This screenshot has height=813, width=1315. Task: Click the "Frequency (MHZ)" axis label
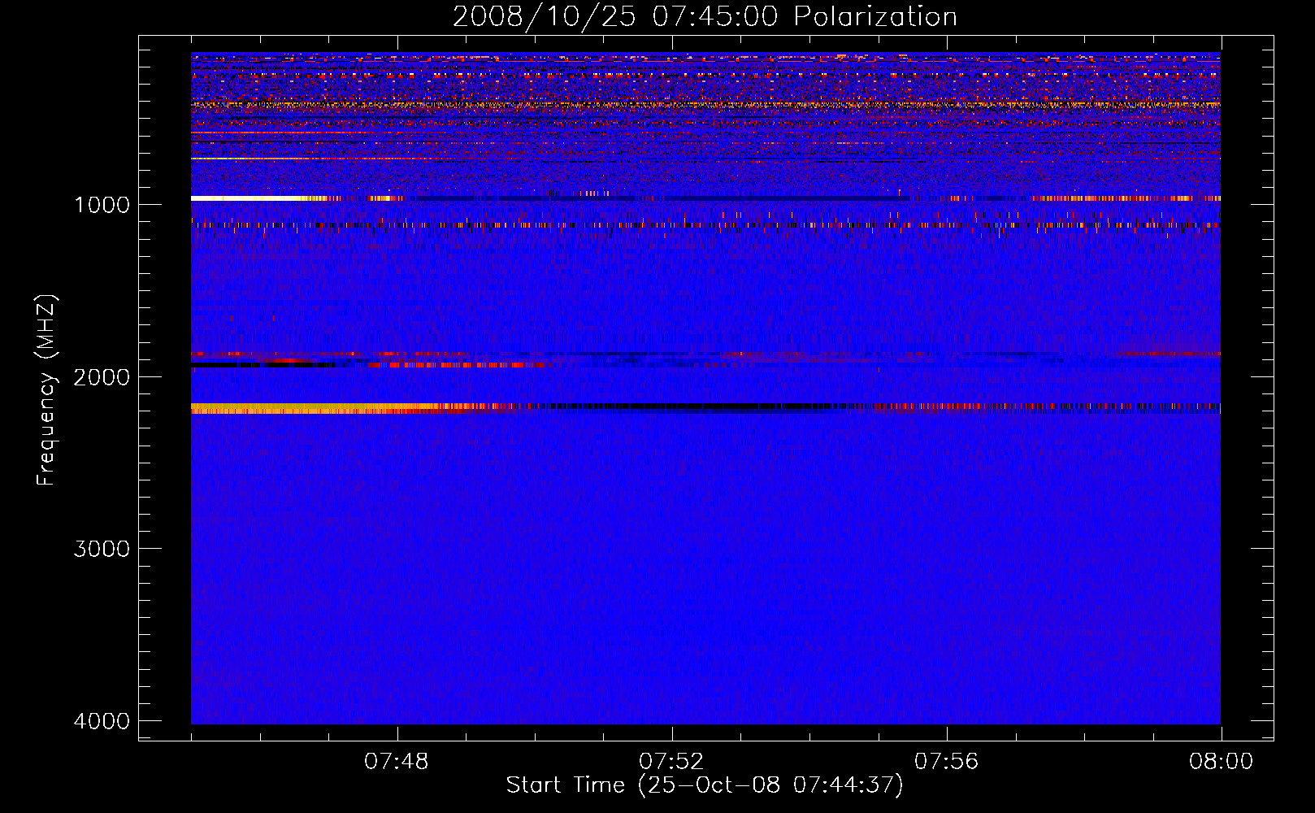click(47, 390)
